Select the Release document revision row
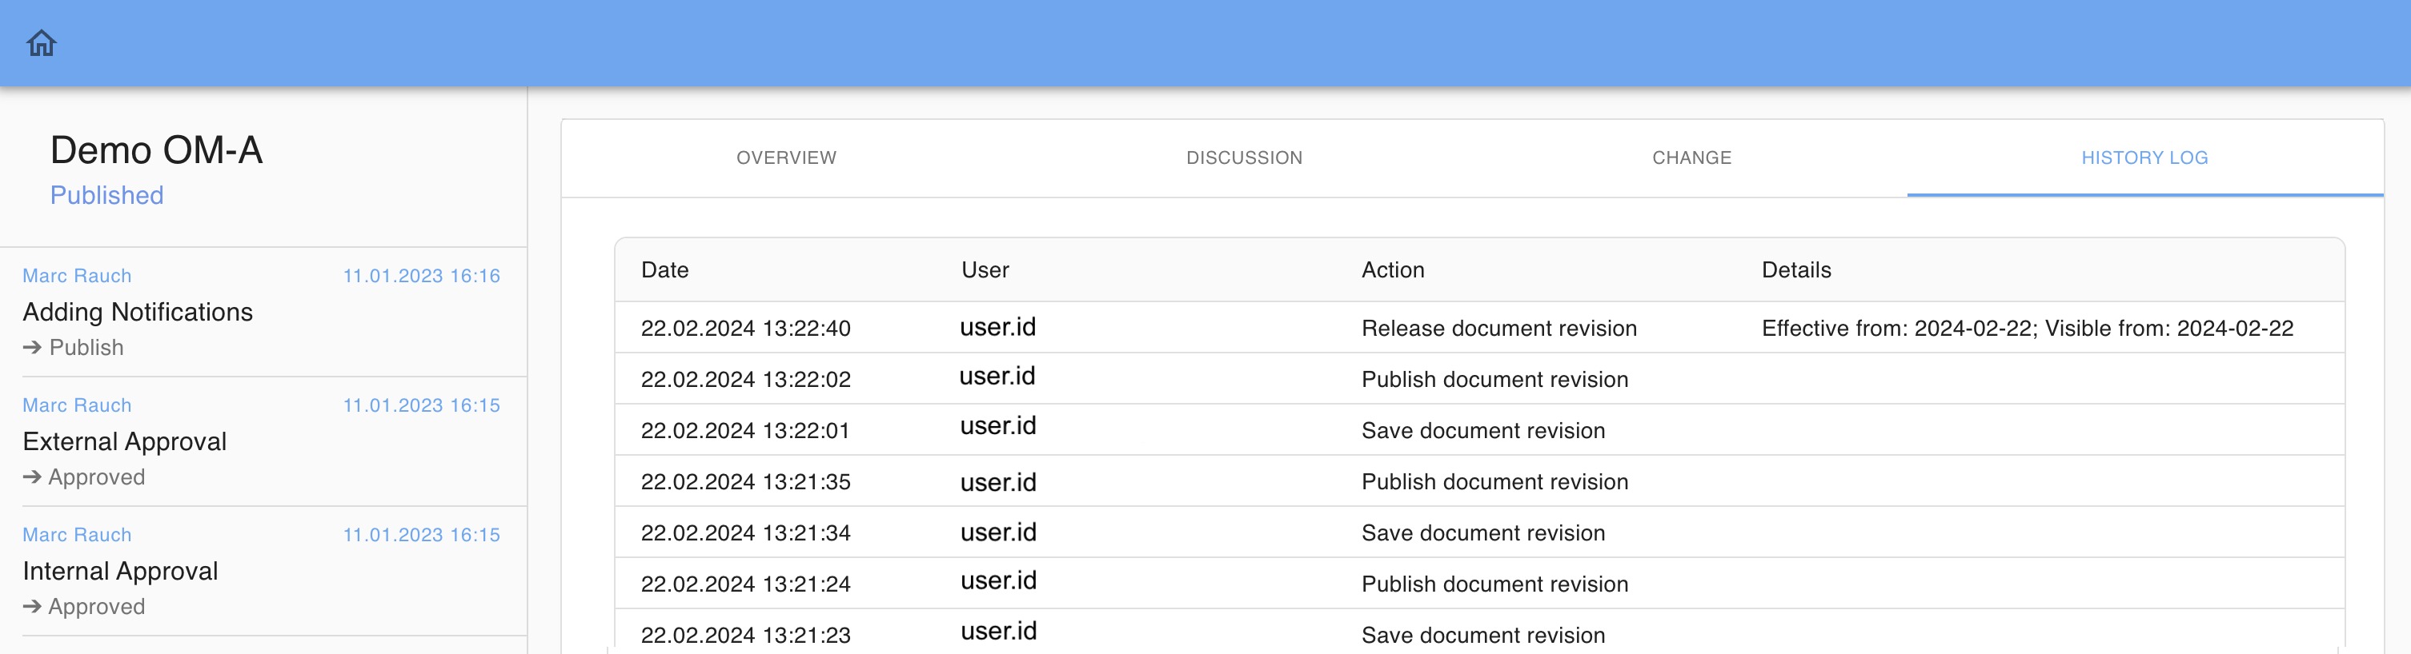The width and height of the screenshot is (2411, 654). pyautogui.click(x=1498, y=329)
